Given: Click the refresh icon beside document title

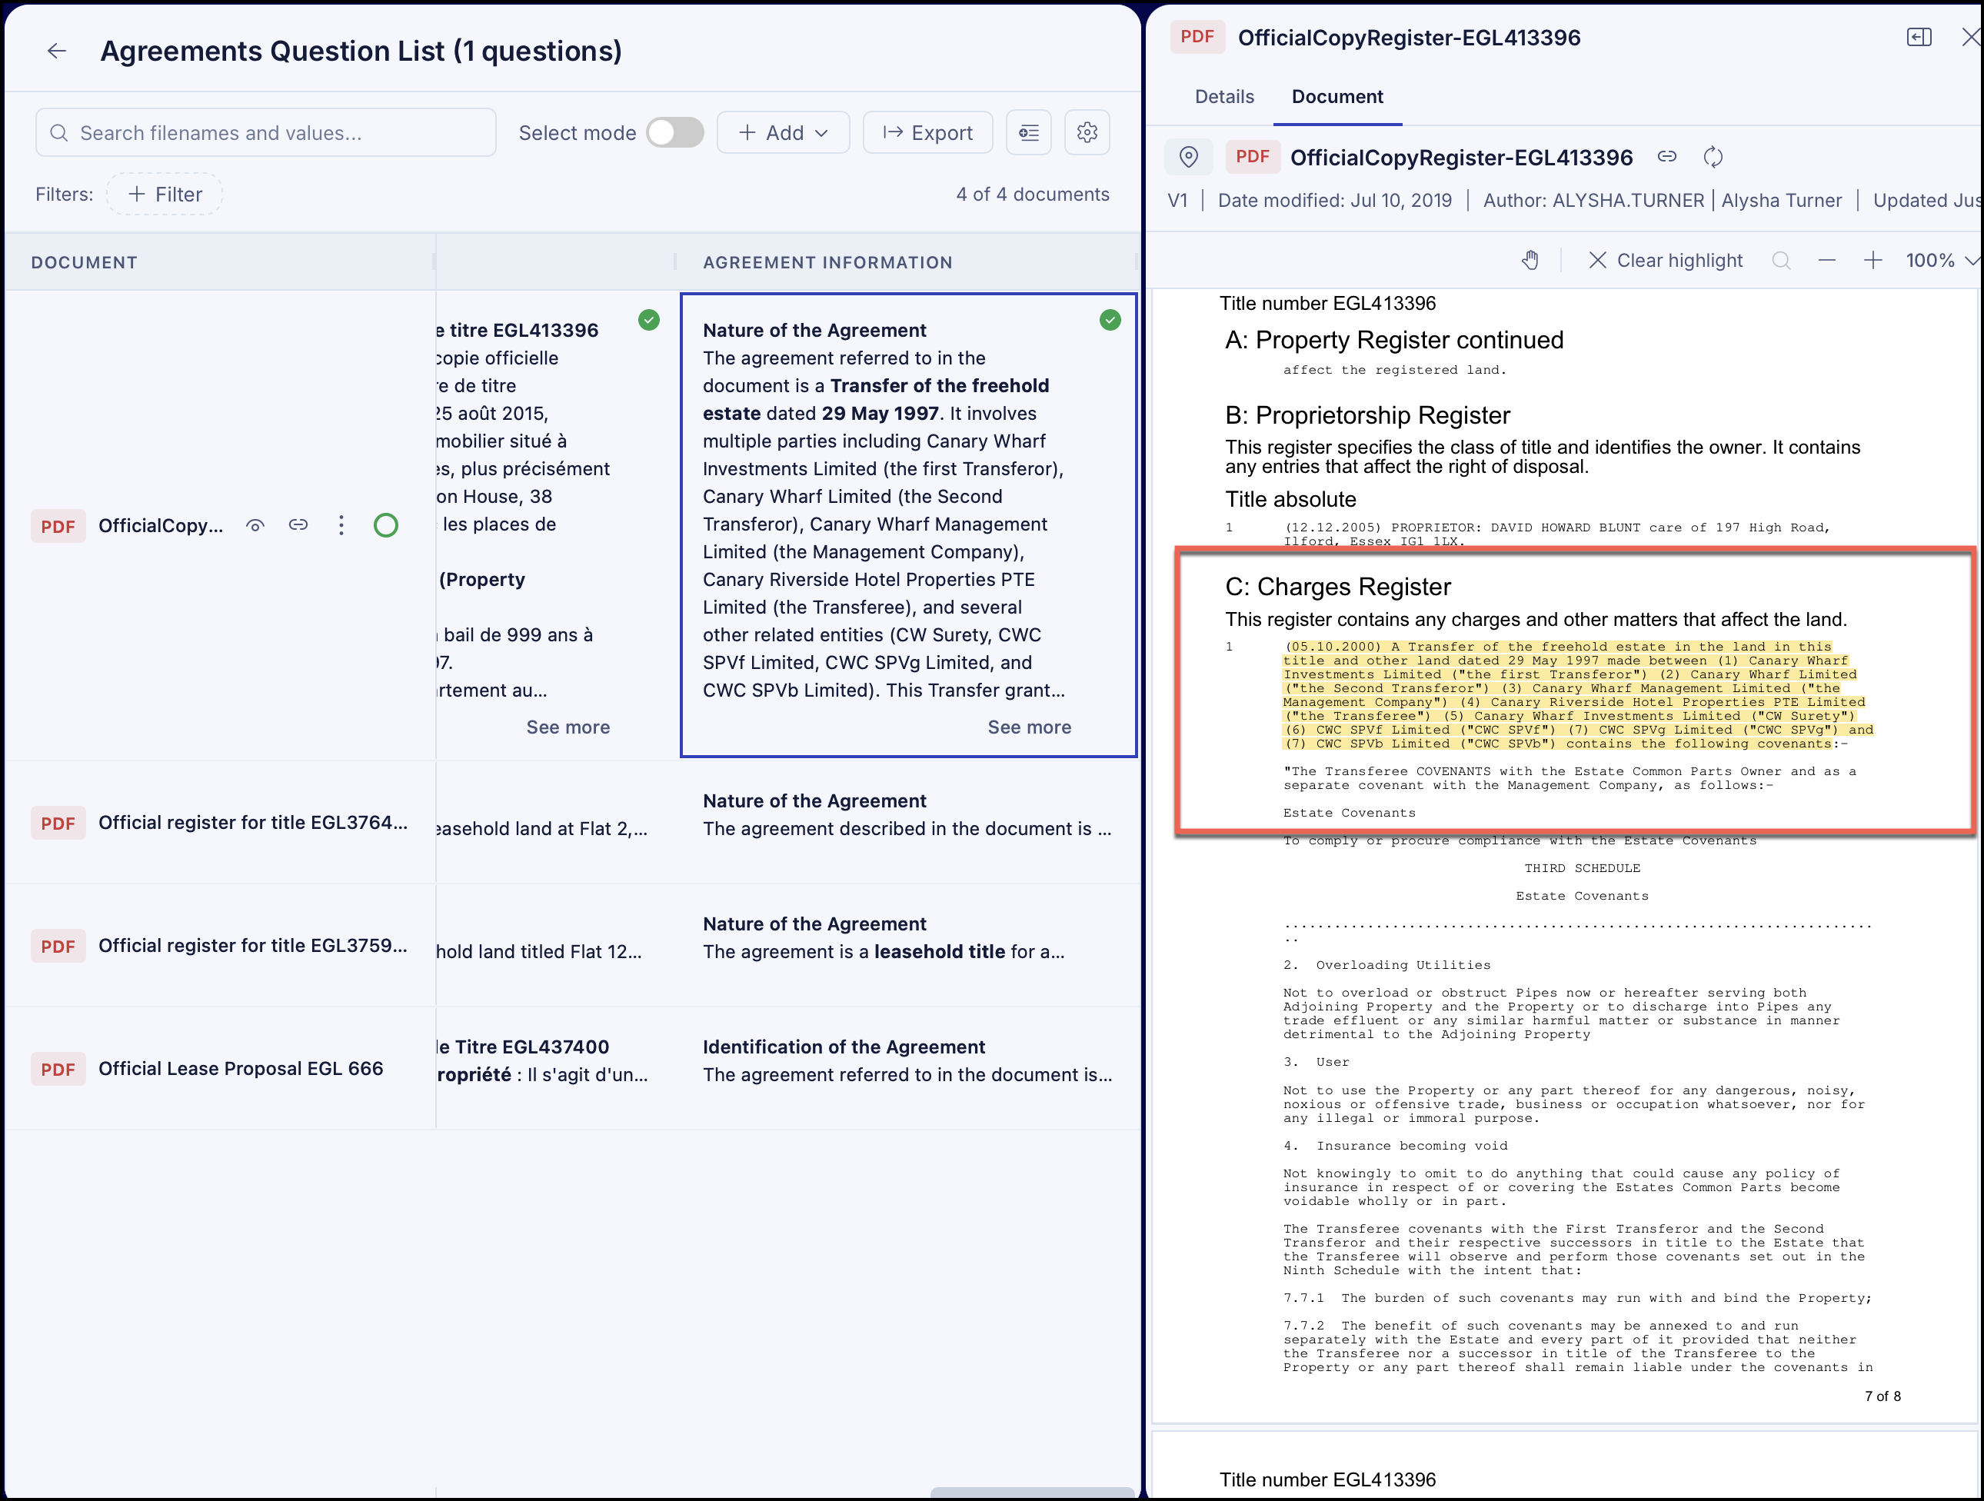Looking at the screenshot, I should 1713,157.
